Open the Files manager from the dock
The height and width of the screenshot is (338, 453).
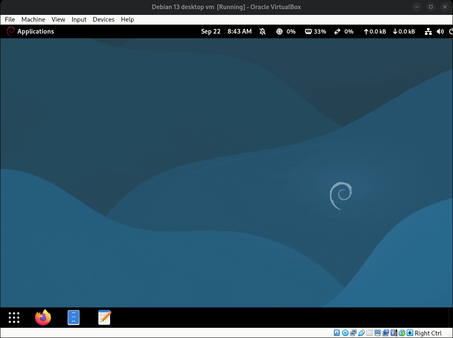tap(74, 318)
